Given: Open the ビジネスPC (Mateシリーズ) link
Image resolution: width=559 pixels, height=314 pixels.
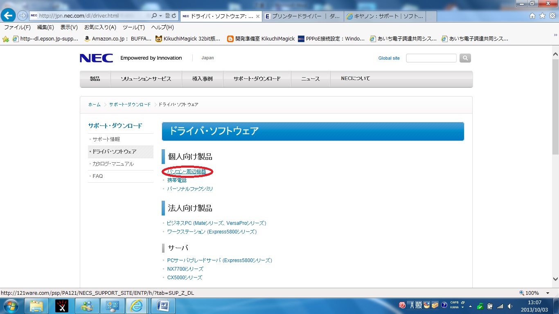Looking at the screenshot, I should [216, 223].
